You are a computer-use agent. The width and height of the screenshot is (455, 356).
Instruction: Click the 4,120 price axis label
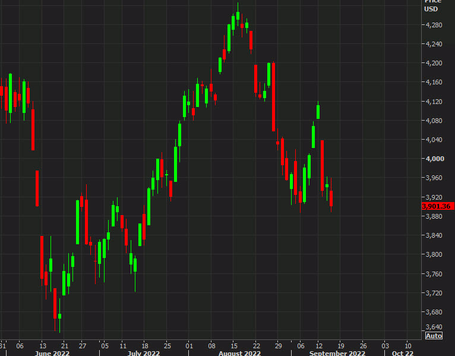click(x=434, y=102)
